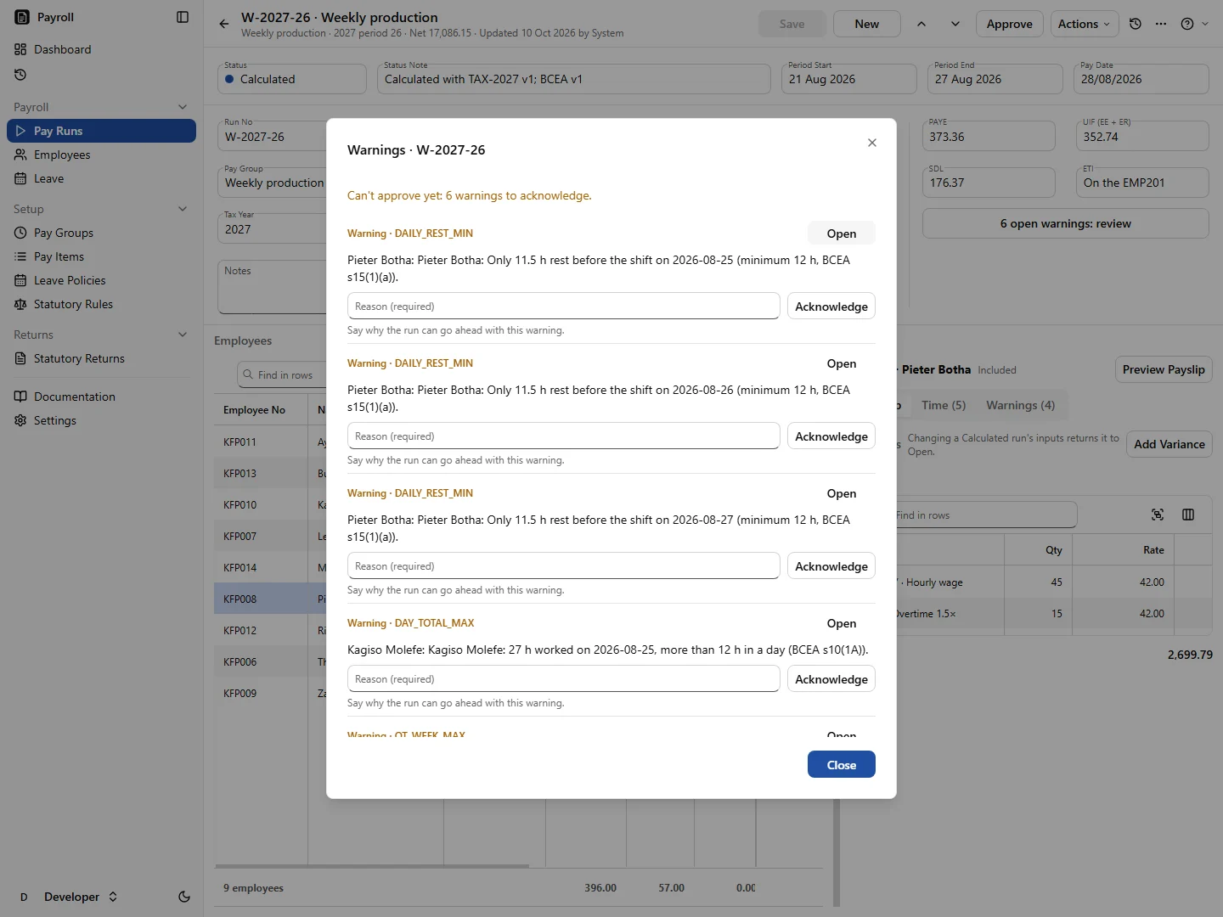1223x917 pixels.
Task: Go to next record chevron down
Action: point(955,24)
